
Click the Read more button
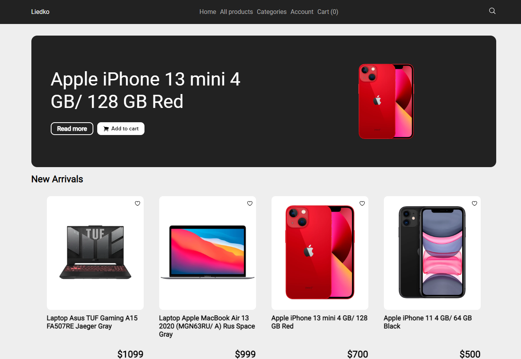click(72, 129)
